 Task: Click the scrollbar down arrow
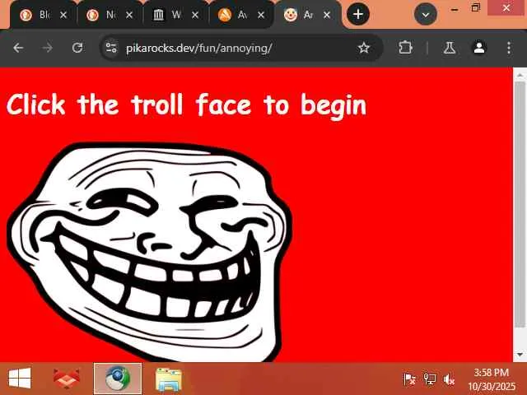tap(520, 355)
